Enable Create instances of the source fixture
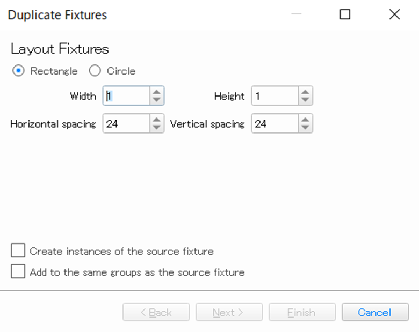Image resolution: width=419 pixels, height=332 pixels. pyautogui.click(x=18, y=250)
